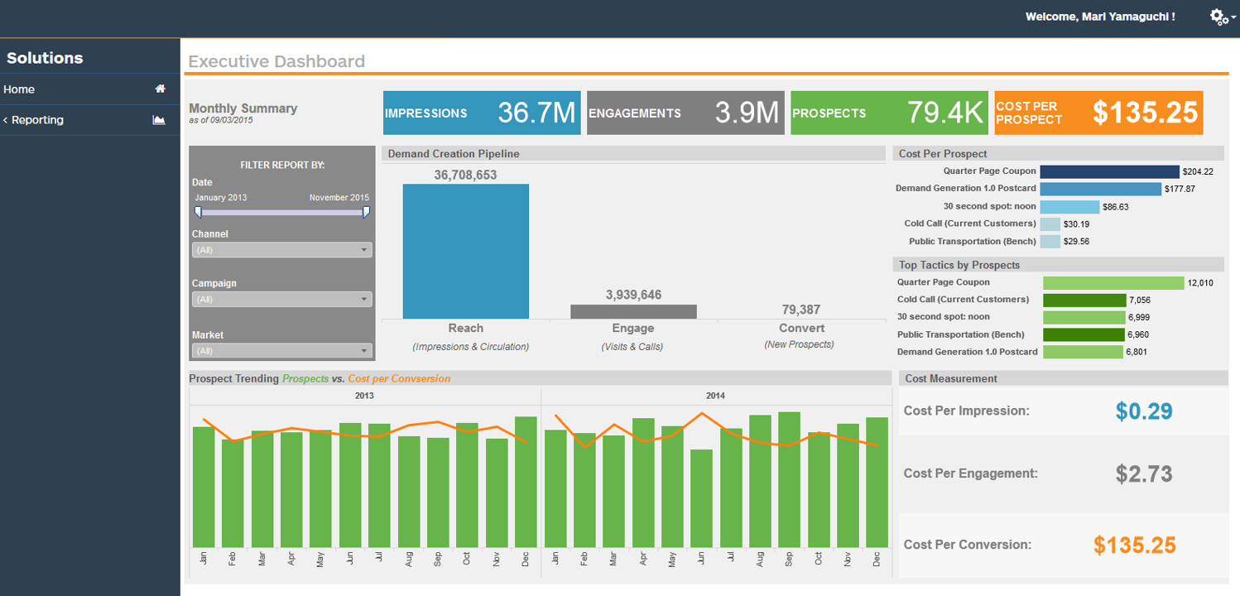The width and height of the screenshot is (1240, 596).
Task: Click the blue Reach bar in pipeline
Action: [x=465, y=251]
